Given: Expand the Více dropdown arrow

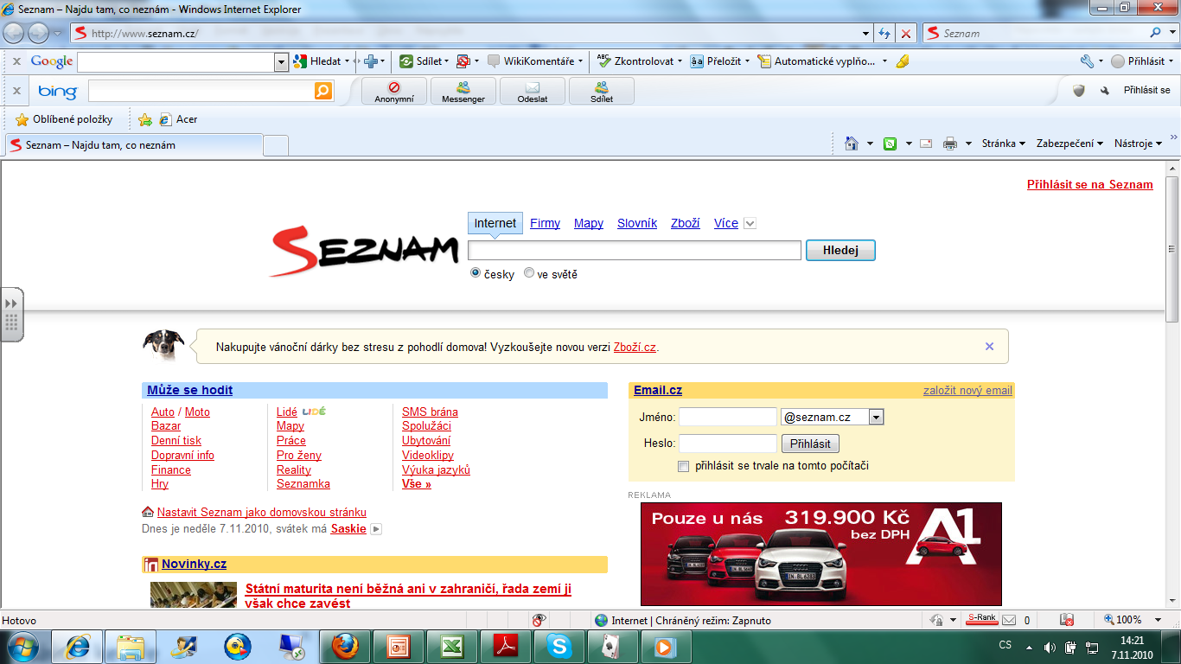Looking at the screenshot, I should tap(750, 223).
